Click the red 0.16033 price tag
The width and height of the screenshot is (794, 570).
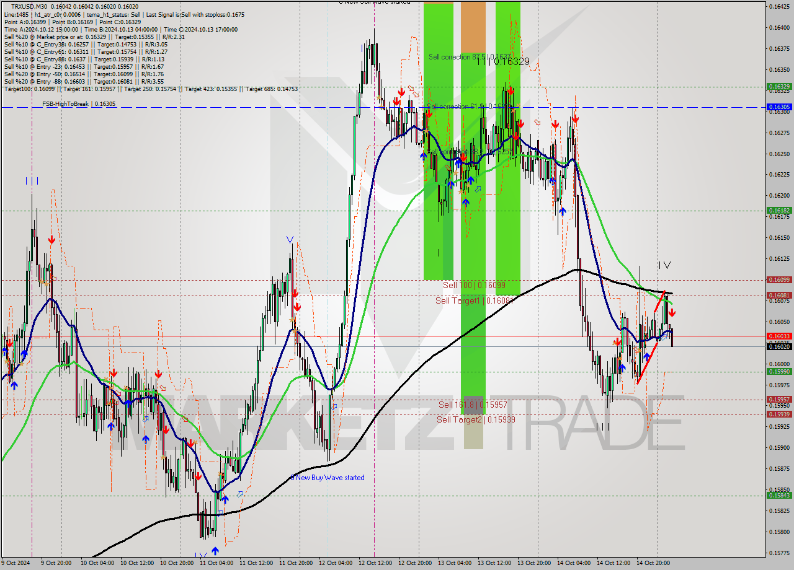pos(779,336)
